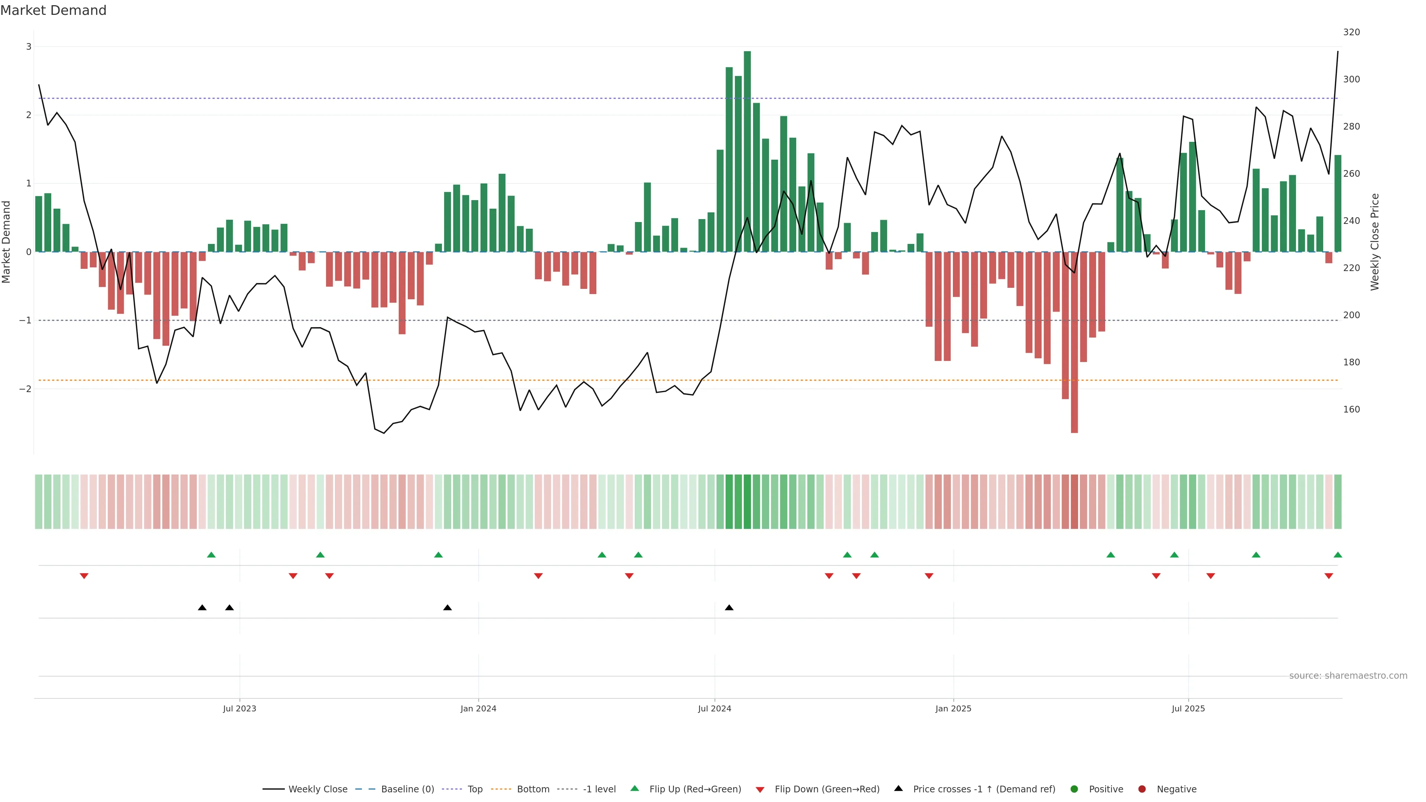Click the red Flip Down legend triangle
The image size is (1426, 802).
click(x=760, y=789)
